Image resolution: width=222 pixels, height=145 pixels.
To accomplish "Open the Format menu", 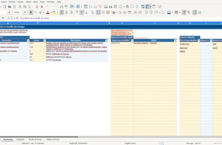I will (12, 2).
